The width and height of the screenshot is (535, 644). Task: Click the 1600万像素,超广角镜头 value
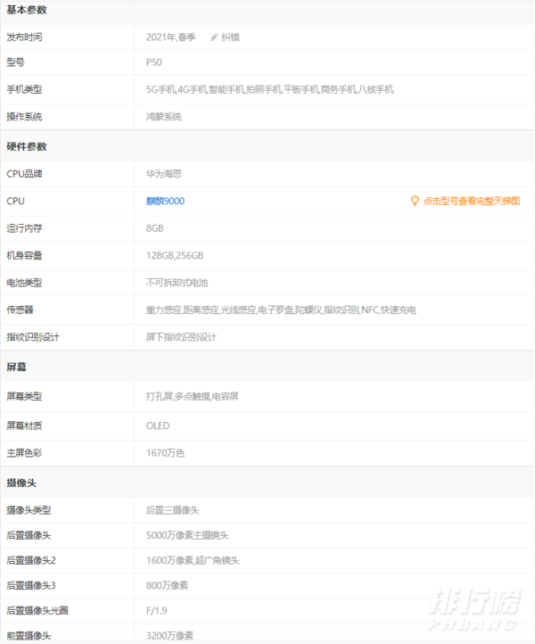coord(193,560)
